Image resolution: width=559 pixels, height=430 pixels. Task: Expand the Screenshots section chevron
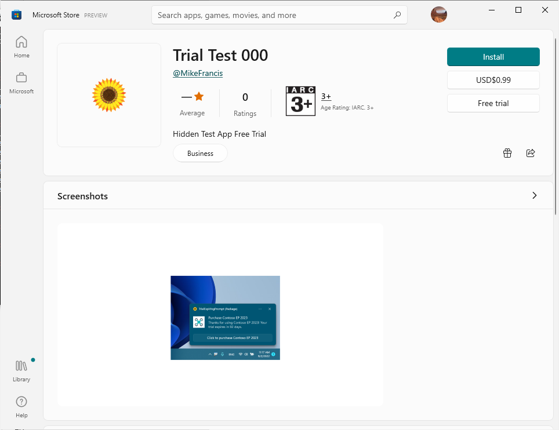(x=534, y=195)
